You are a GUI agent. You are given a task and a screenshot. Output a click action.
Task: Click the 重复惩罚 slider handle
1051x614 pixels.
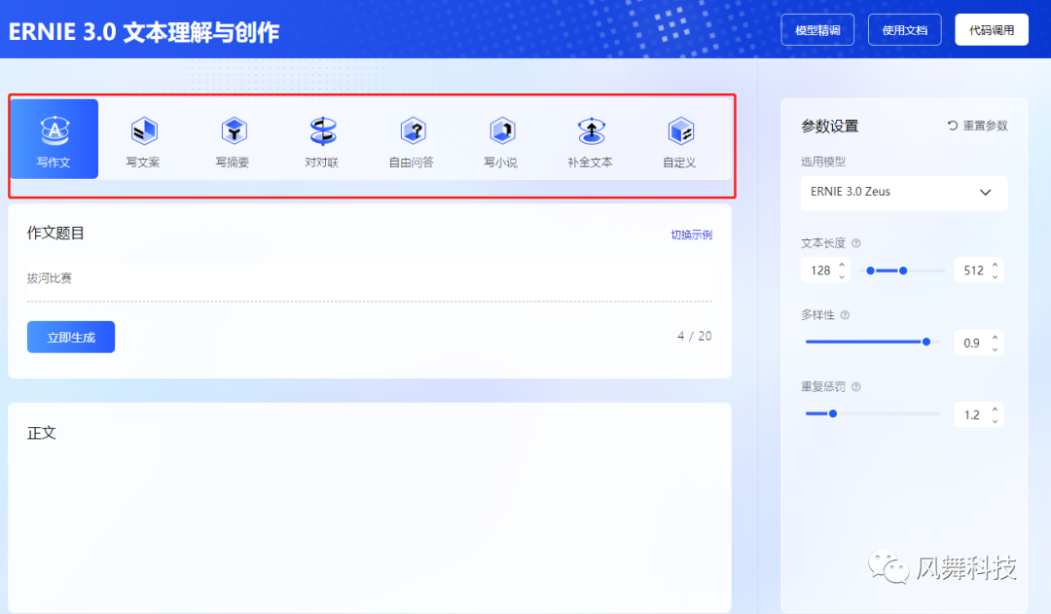pyautogui.click(x=832, y=414)
